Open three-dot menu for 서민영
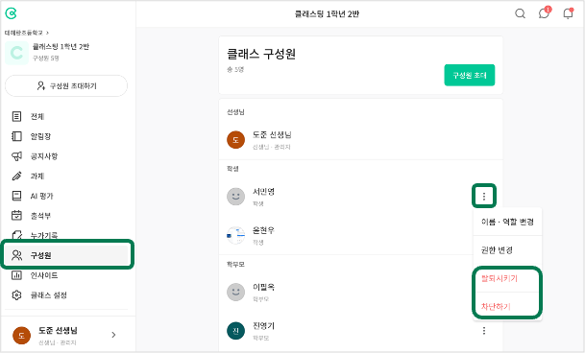Screen dimensions: 585x353 click(x=484, y=196)
